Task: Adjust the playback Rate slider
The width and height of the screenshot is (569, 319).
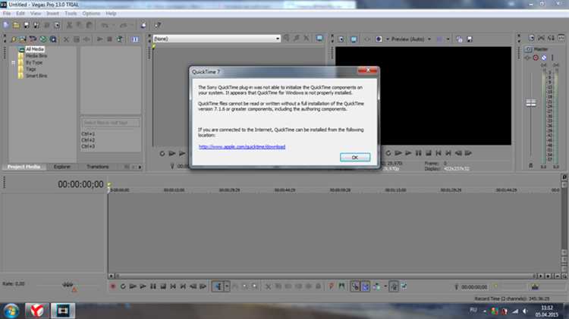Action: 68,285
